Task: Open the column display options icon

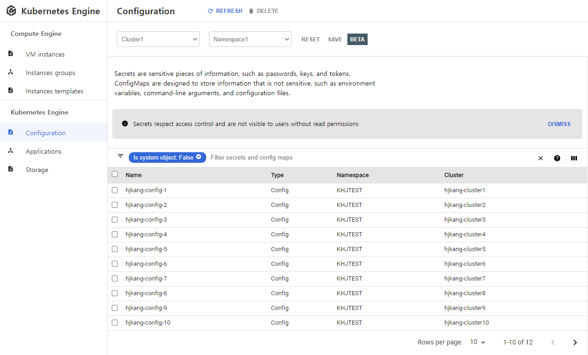Action: pyautogui.click(x=574, y=158)
